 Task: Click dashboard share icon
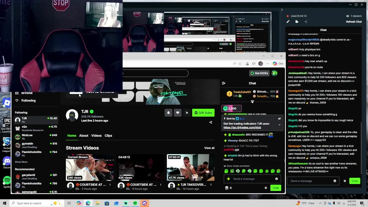306,22
